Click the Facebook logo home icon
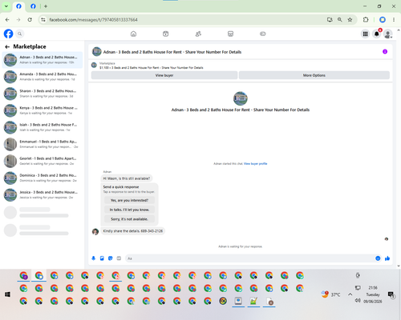The width and height of the screenshot is (401, 320). 8,34
